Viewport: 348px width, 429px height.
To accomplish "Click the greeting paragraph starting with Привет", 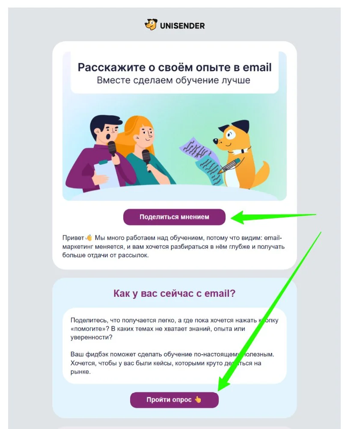I will (174, 247).
